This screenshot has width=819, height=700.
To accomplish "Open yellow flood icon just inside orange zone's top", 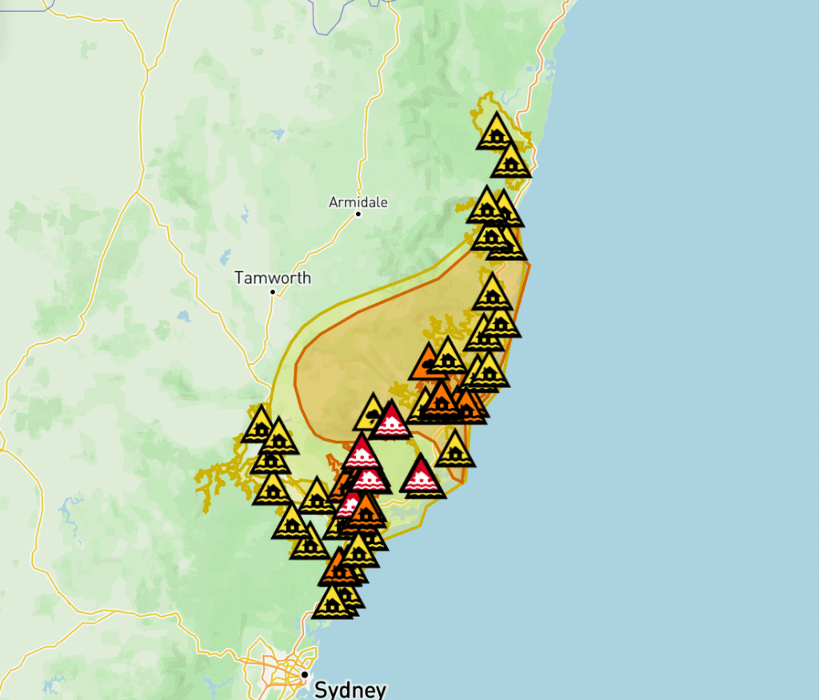I will coord(492,293).
